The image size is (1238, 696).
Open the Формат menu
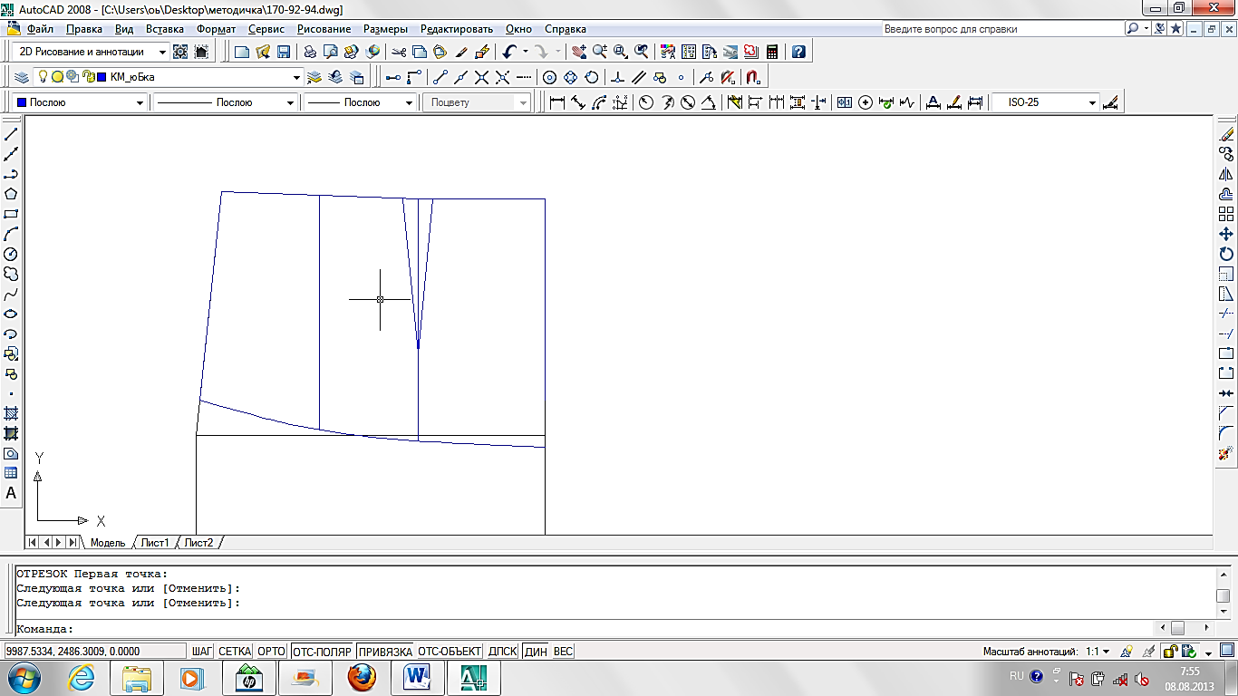coord(217,29)
